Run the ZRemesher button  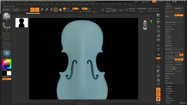coord(172,49)
